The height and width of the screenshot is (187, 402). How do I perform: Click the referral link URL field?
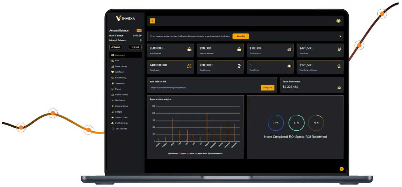[205, 88]
